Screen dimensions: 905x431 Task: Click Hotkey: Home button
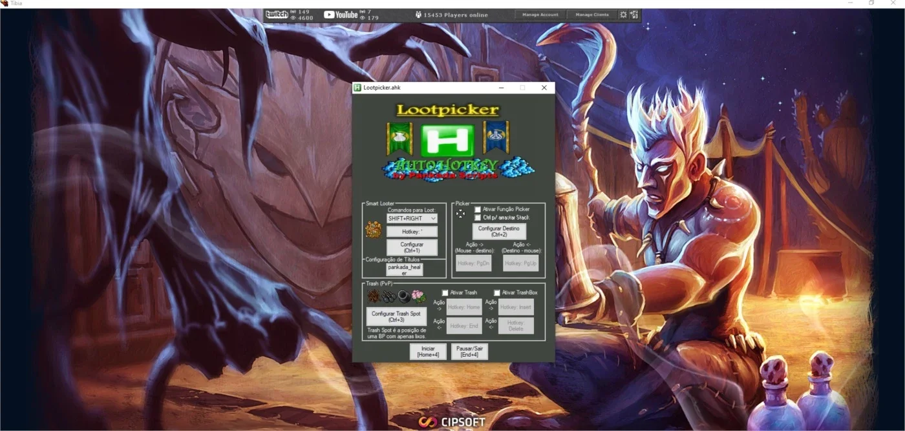[x=464, y=307]
